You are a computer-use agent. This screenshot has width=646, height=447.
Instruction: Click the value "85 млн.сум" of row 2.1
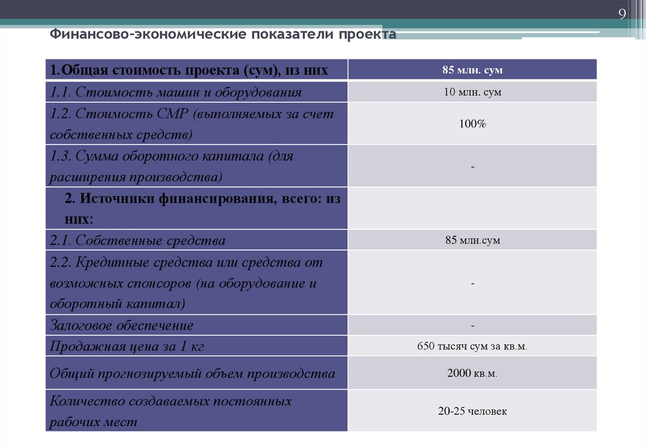tap(473, 240)
